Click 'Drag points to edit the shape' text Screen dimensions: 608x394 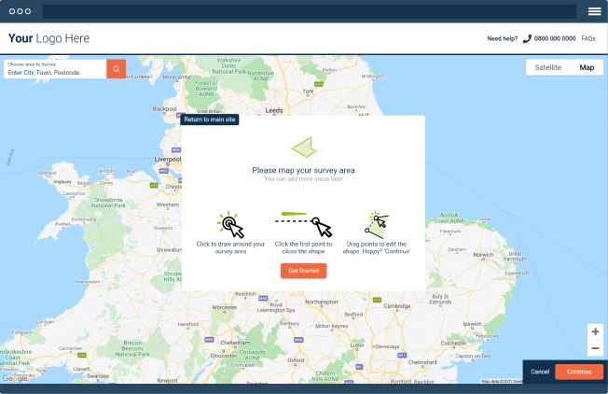pyautogui.click(x=377, y=247)
